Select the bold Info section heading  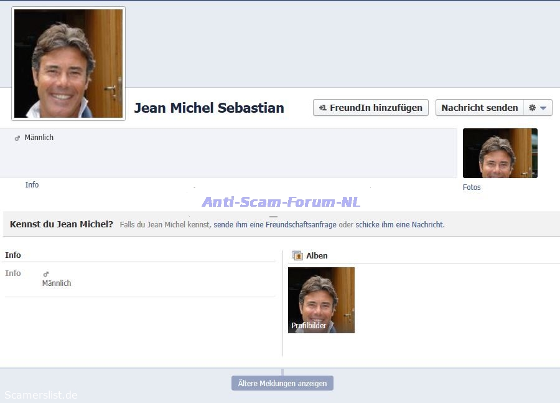[x=13, y=255]
